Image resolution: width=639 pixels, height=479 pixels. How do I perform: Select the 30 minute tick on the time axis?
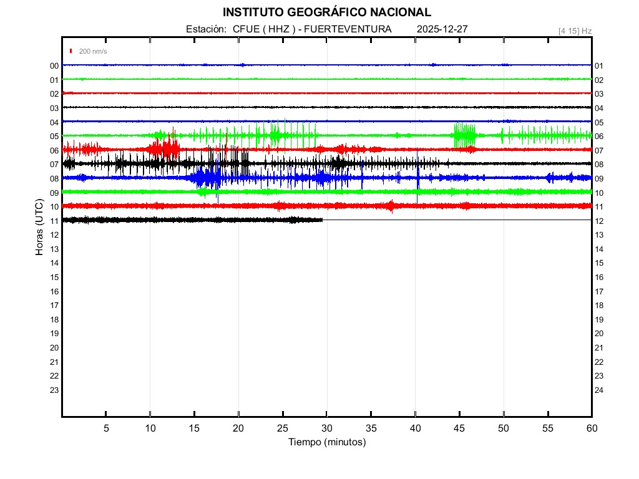point(327,428)
